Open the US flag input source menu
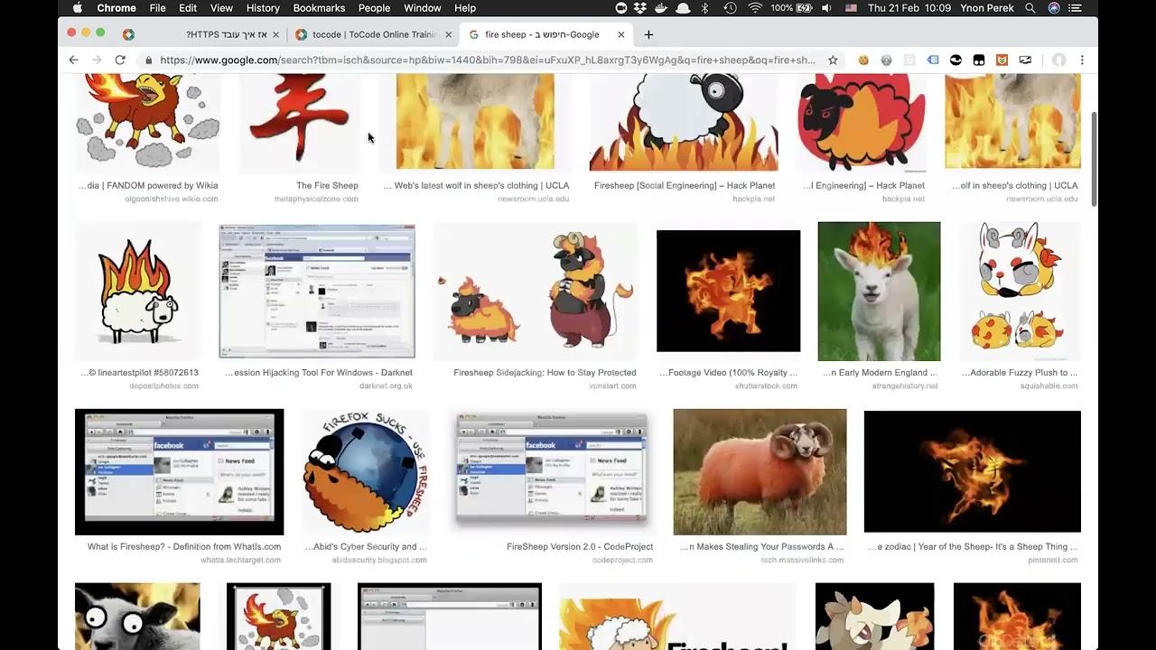The height and width of the screenshot is (650, 1156). point(851,8)
